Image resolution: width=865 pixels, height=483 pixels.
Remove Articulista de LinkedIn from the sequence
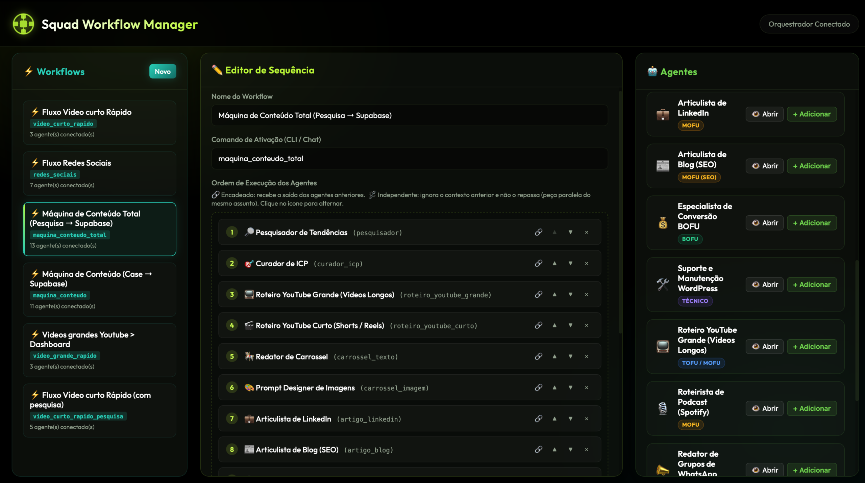[587, 419]
